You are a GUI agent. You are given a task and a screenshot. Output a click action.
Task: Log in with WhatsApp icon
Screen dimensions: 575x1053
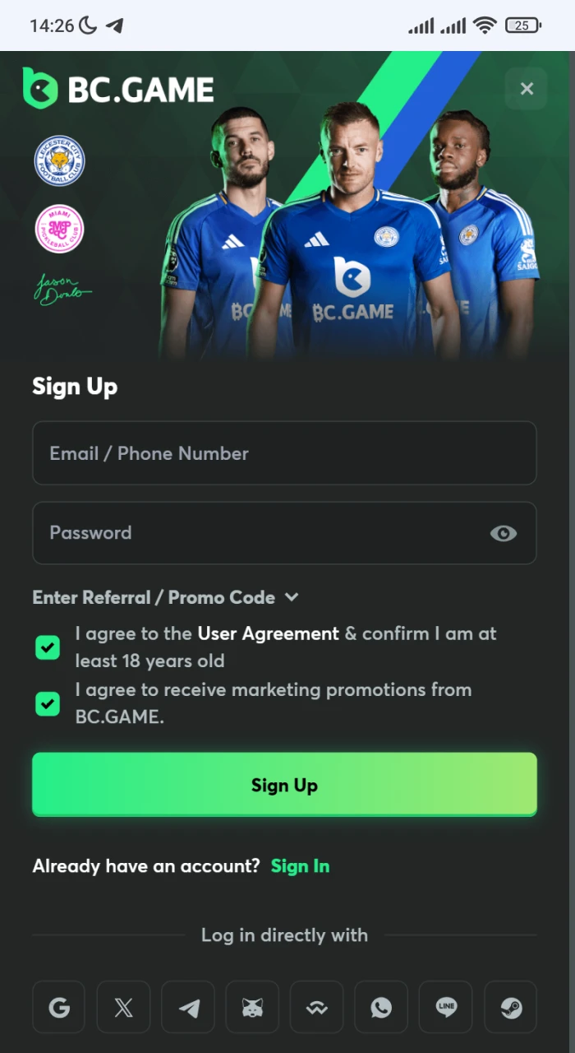tap(381, 1007)
